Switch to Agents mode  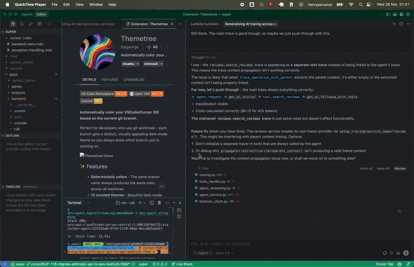[27, 14]
